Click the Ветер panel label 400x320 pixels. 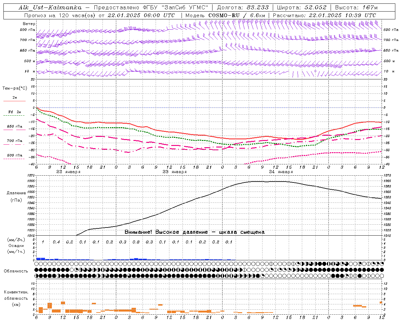29,24
